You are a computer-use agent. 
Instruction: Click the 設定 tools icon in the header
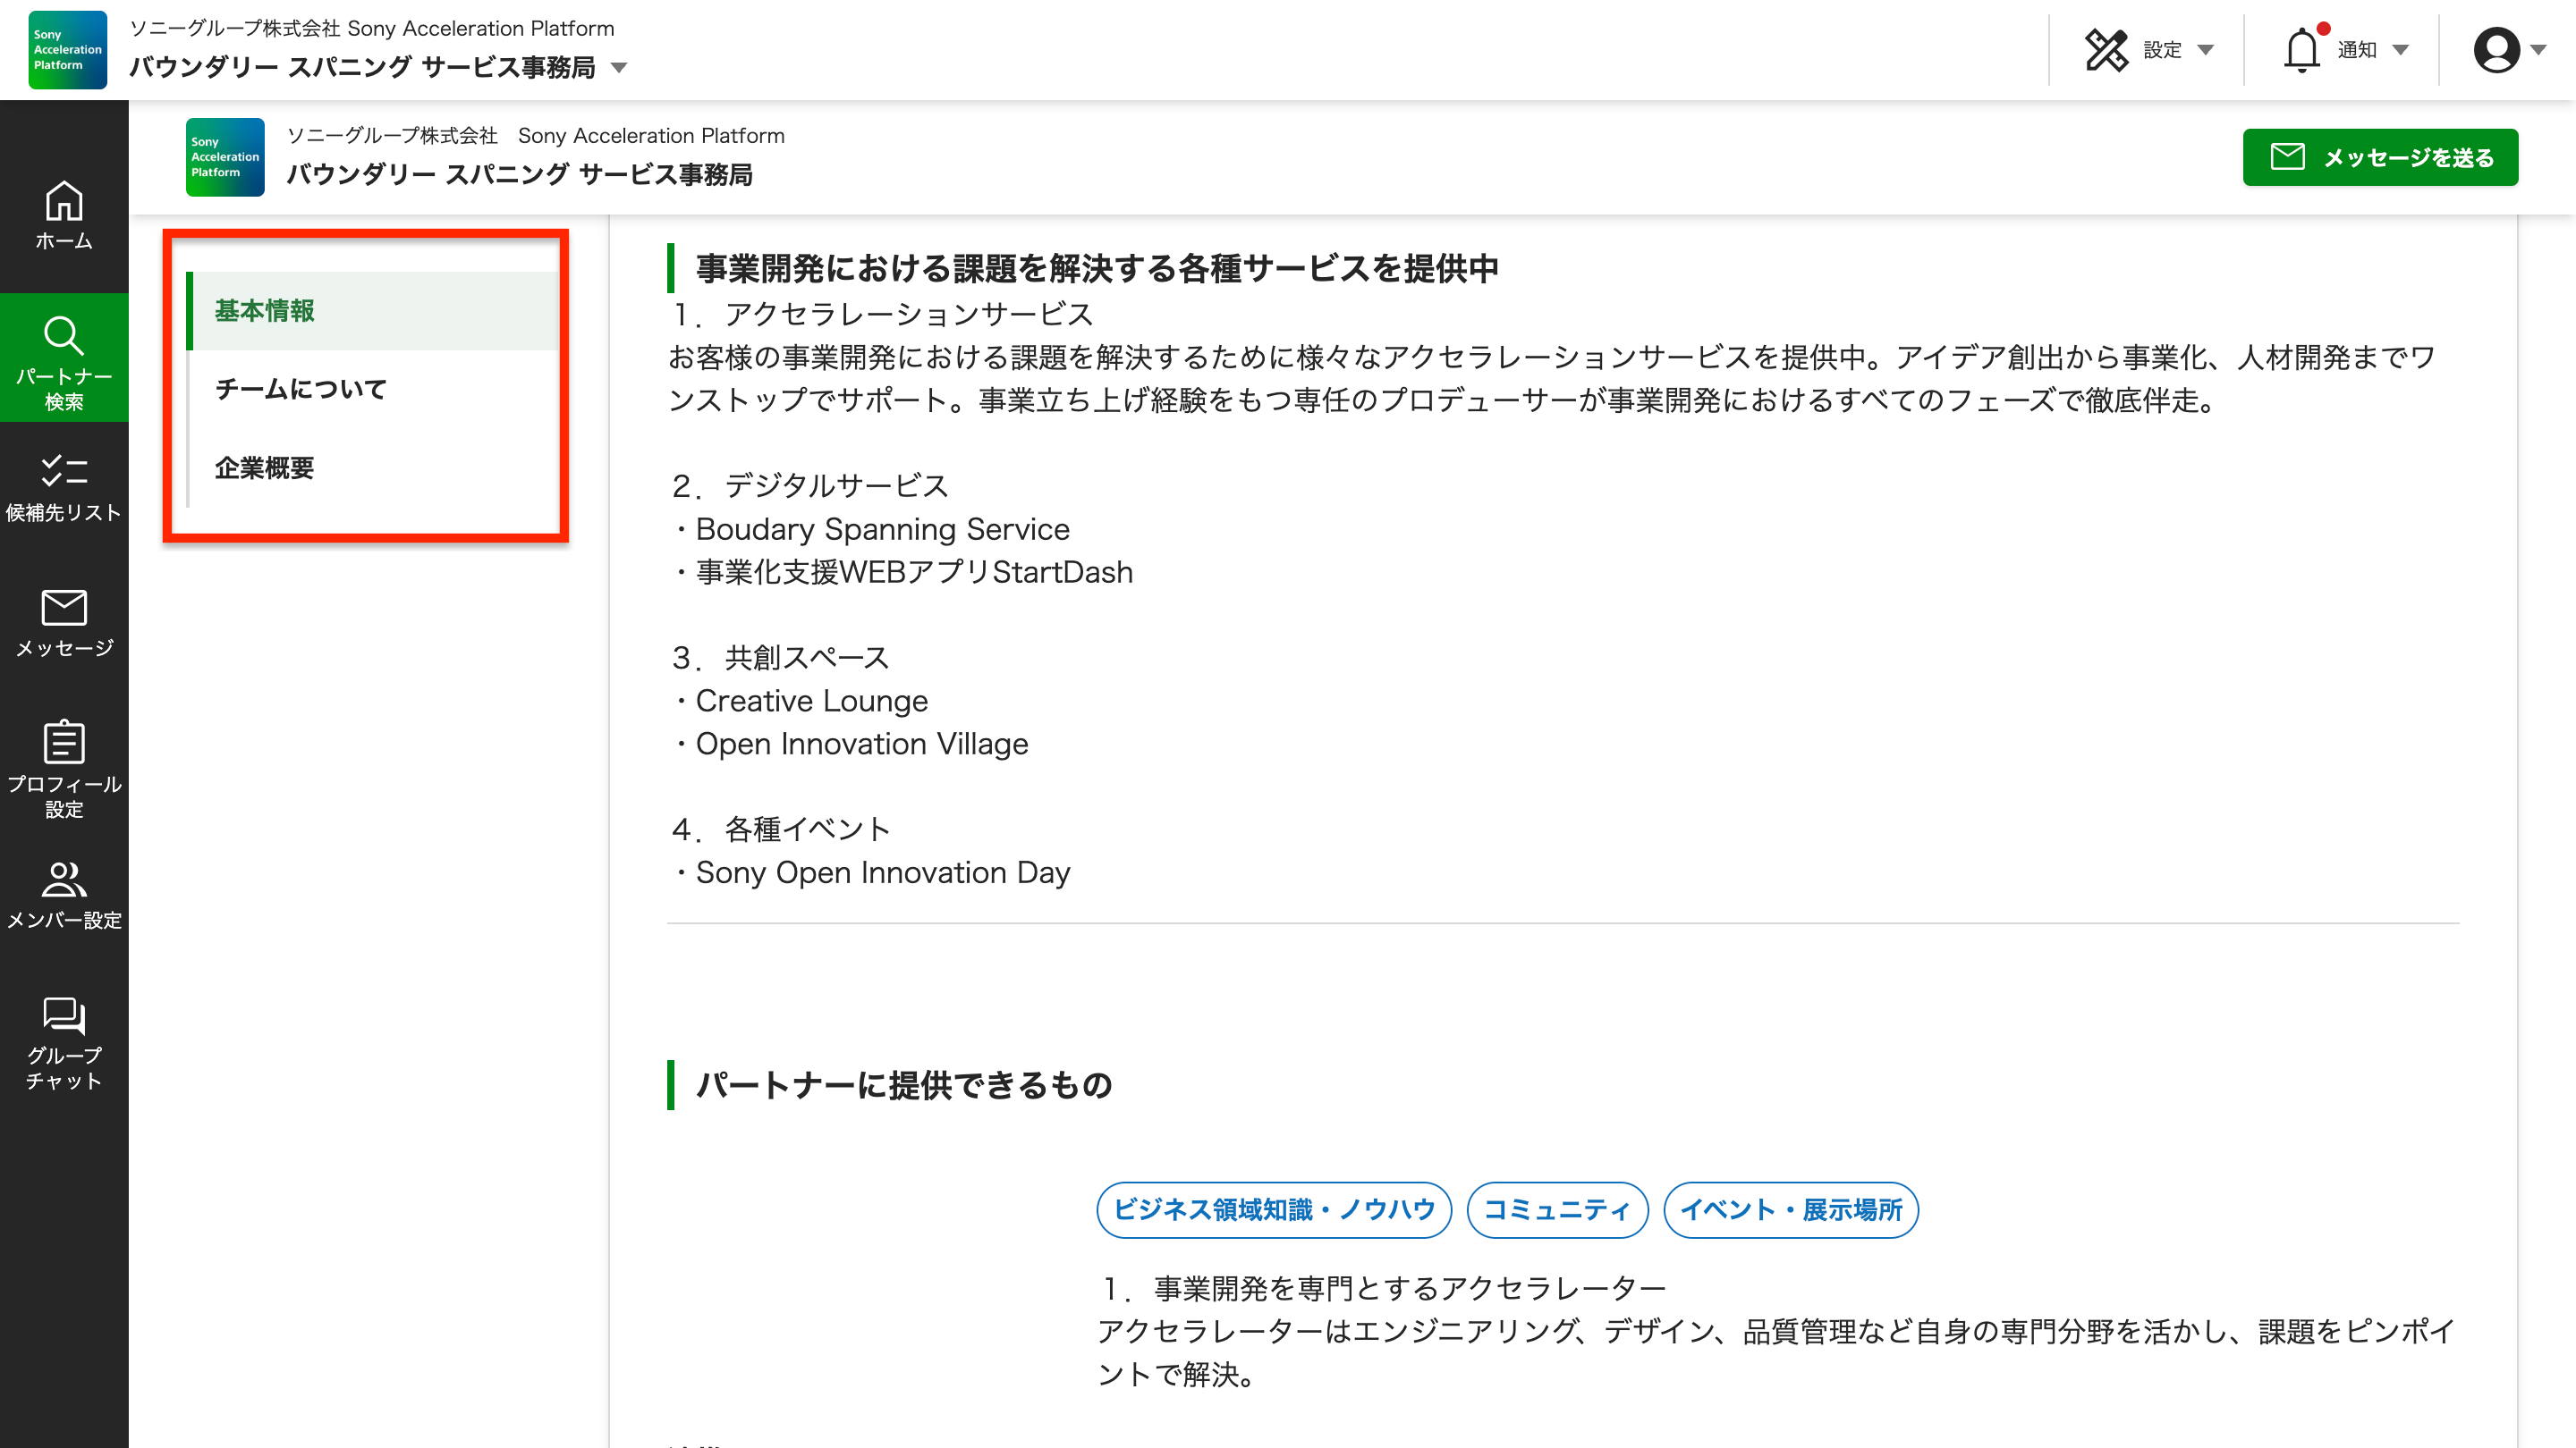[2109, 49]
